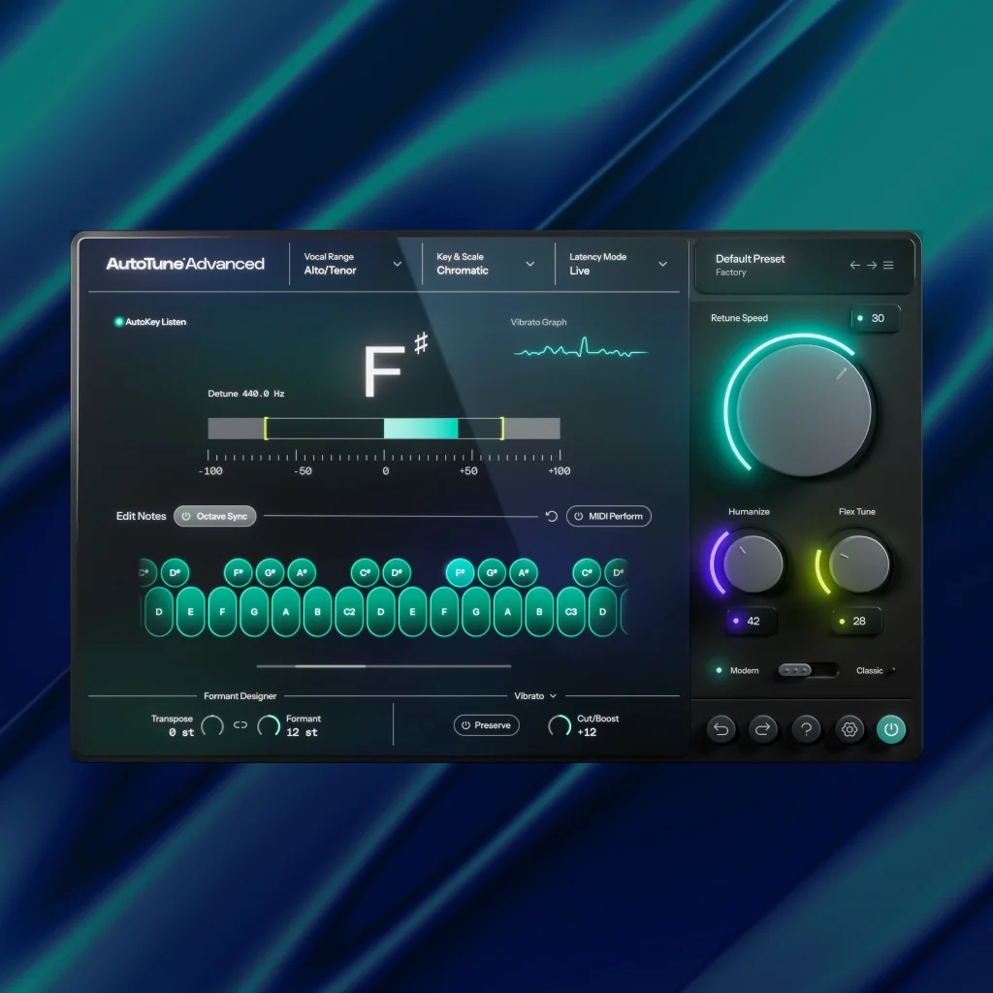Click the Humanize value field 42

click(752, 622)
